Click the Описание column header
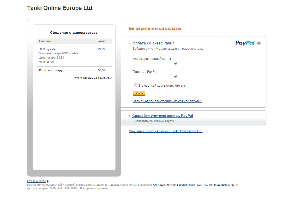 pyautogui.click(x=45, y=41)
